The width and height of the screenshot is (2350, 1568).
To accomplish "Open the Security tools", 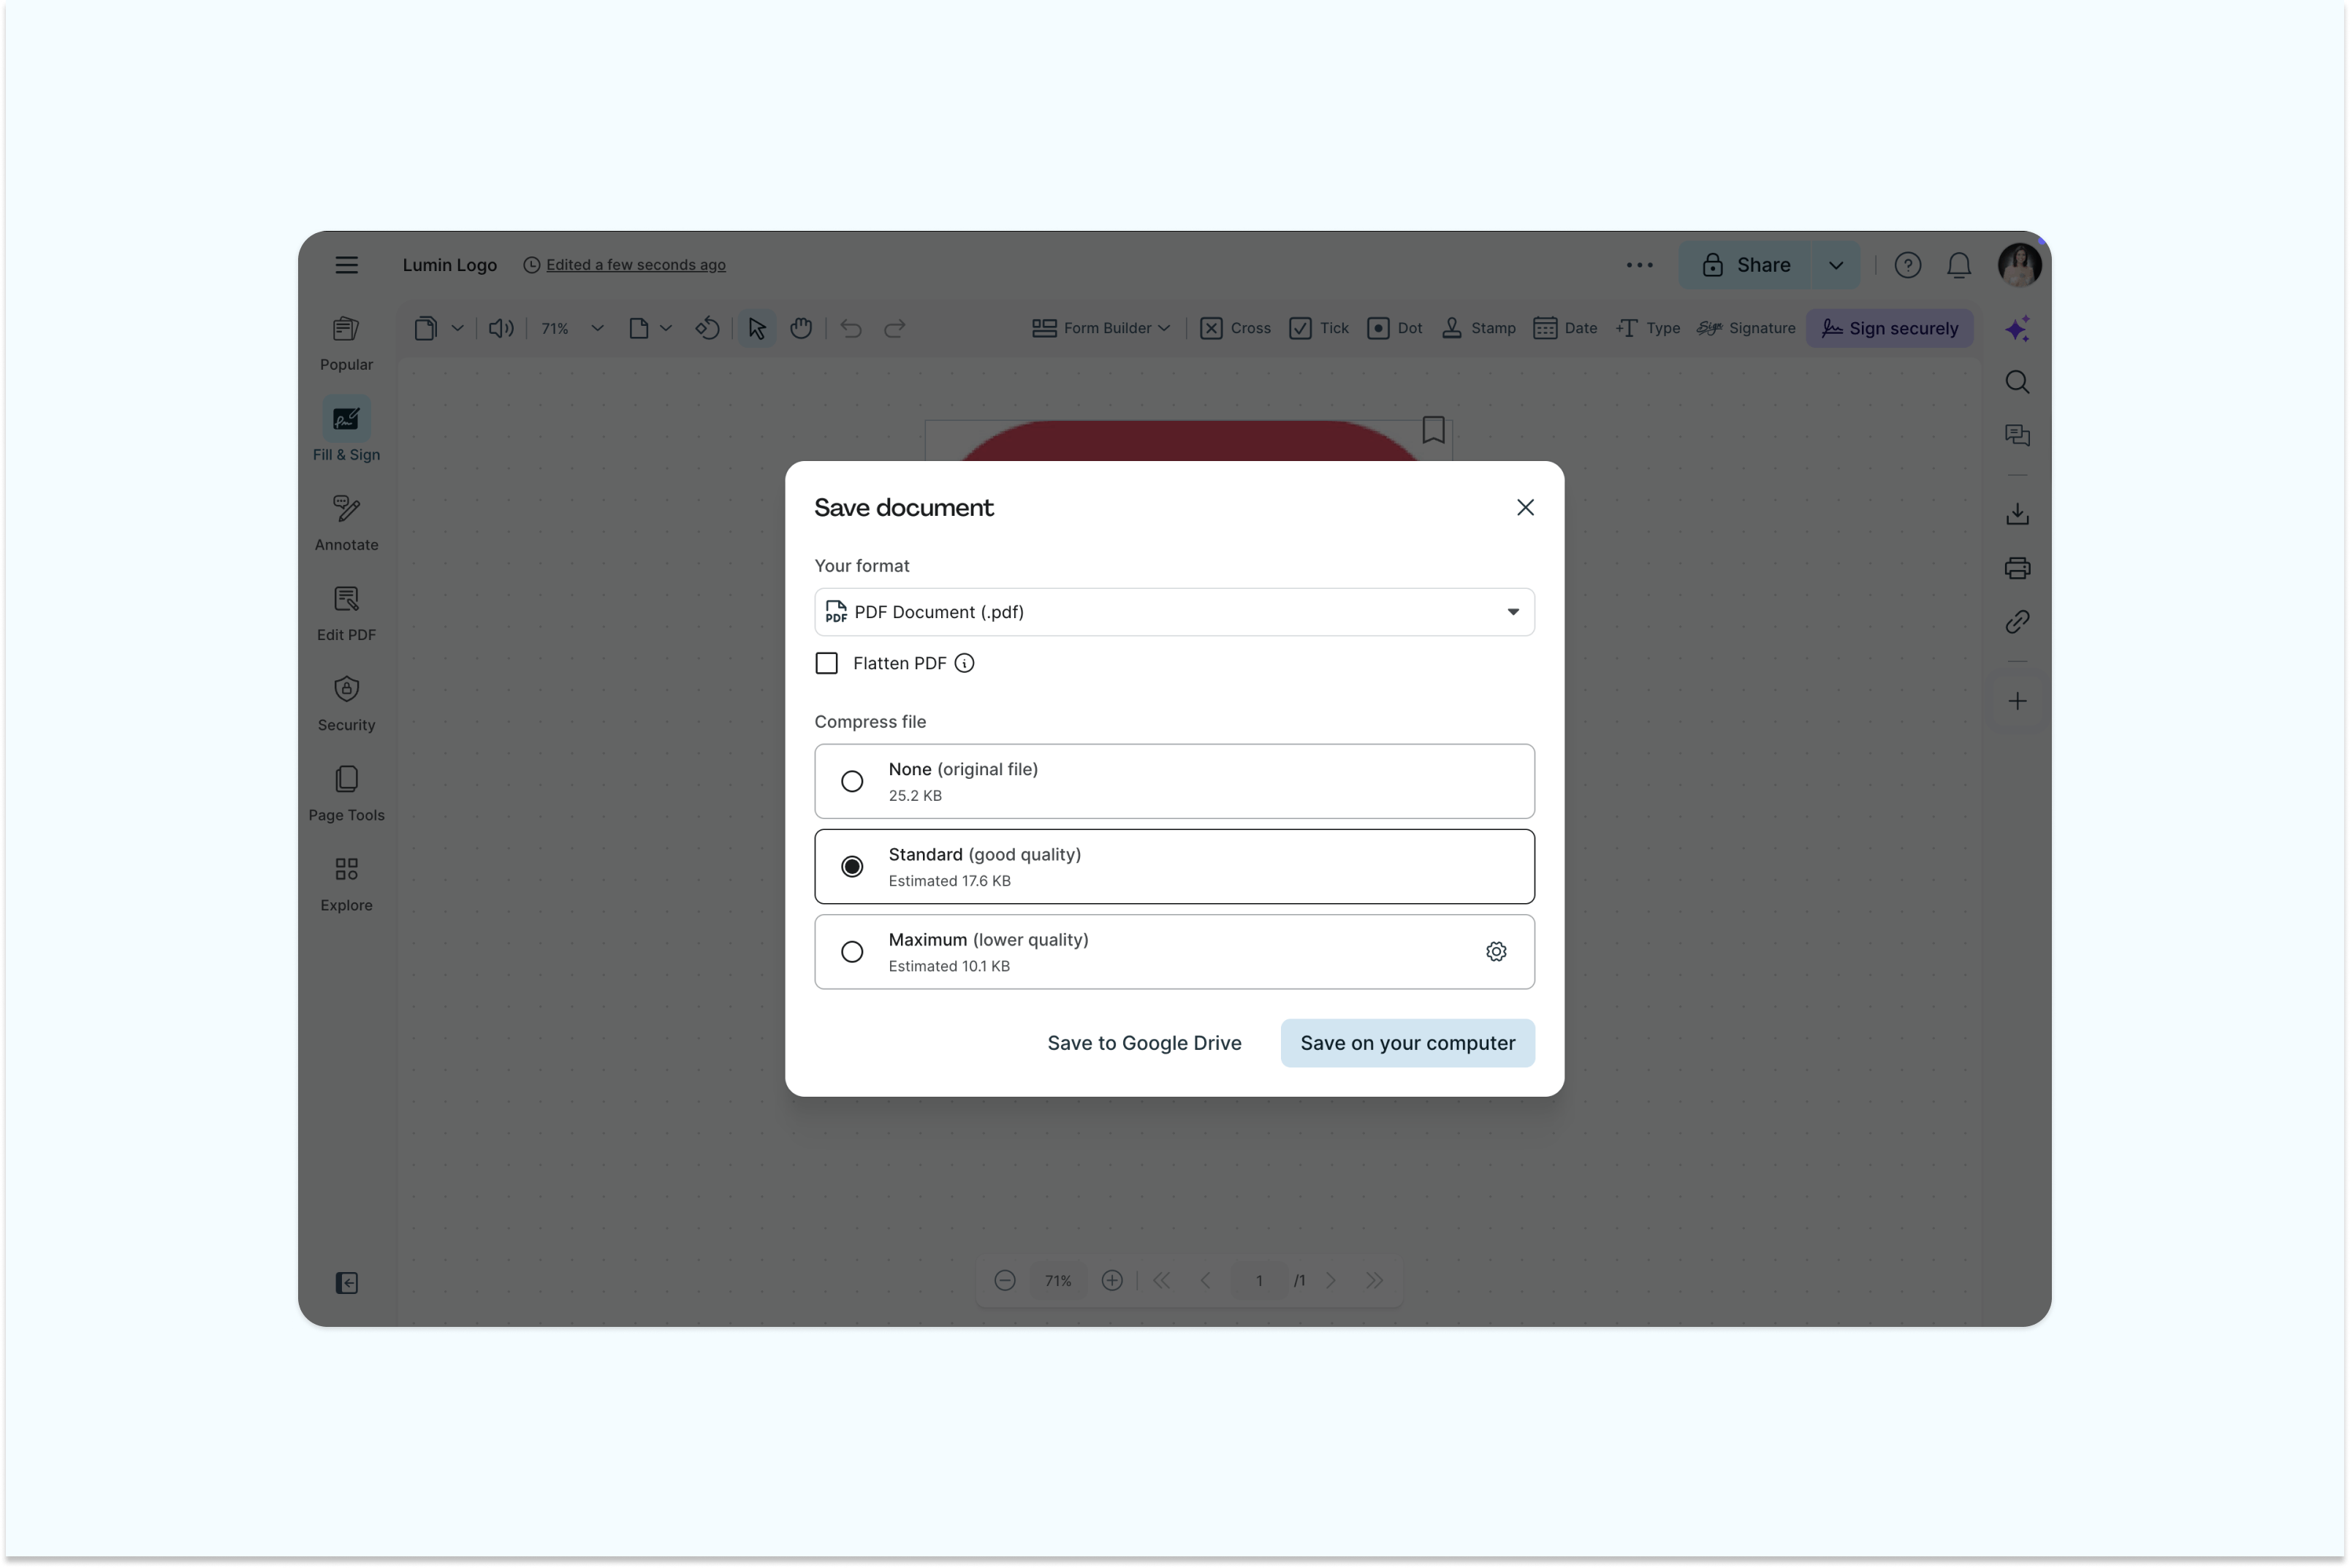I will tap(346, 701).
